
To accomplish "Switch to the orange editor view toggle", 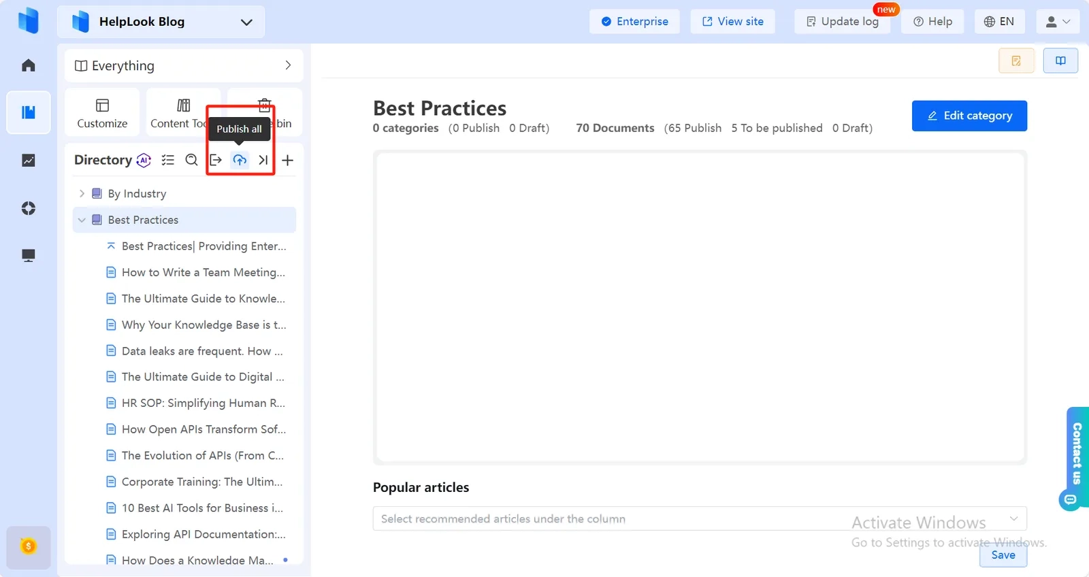I will 1016,61.
